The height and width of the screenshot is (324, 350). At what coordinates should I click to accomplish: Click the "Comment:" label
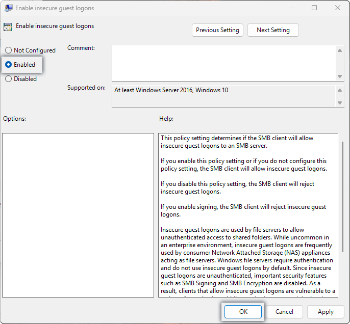click(81, 48)
